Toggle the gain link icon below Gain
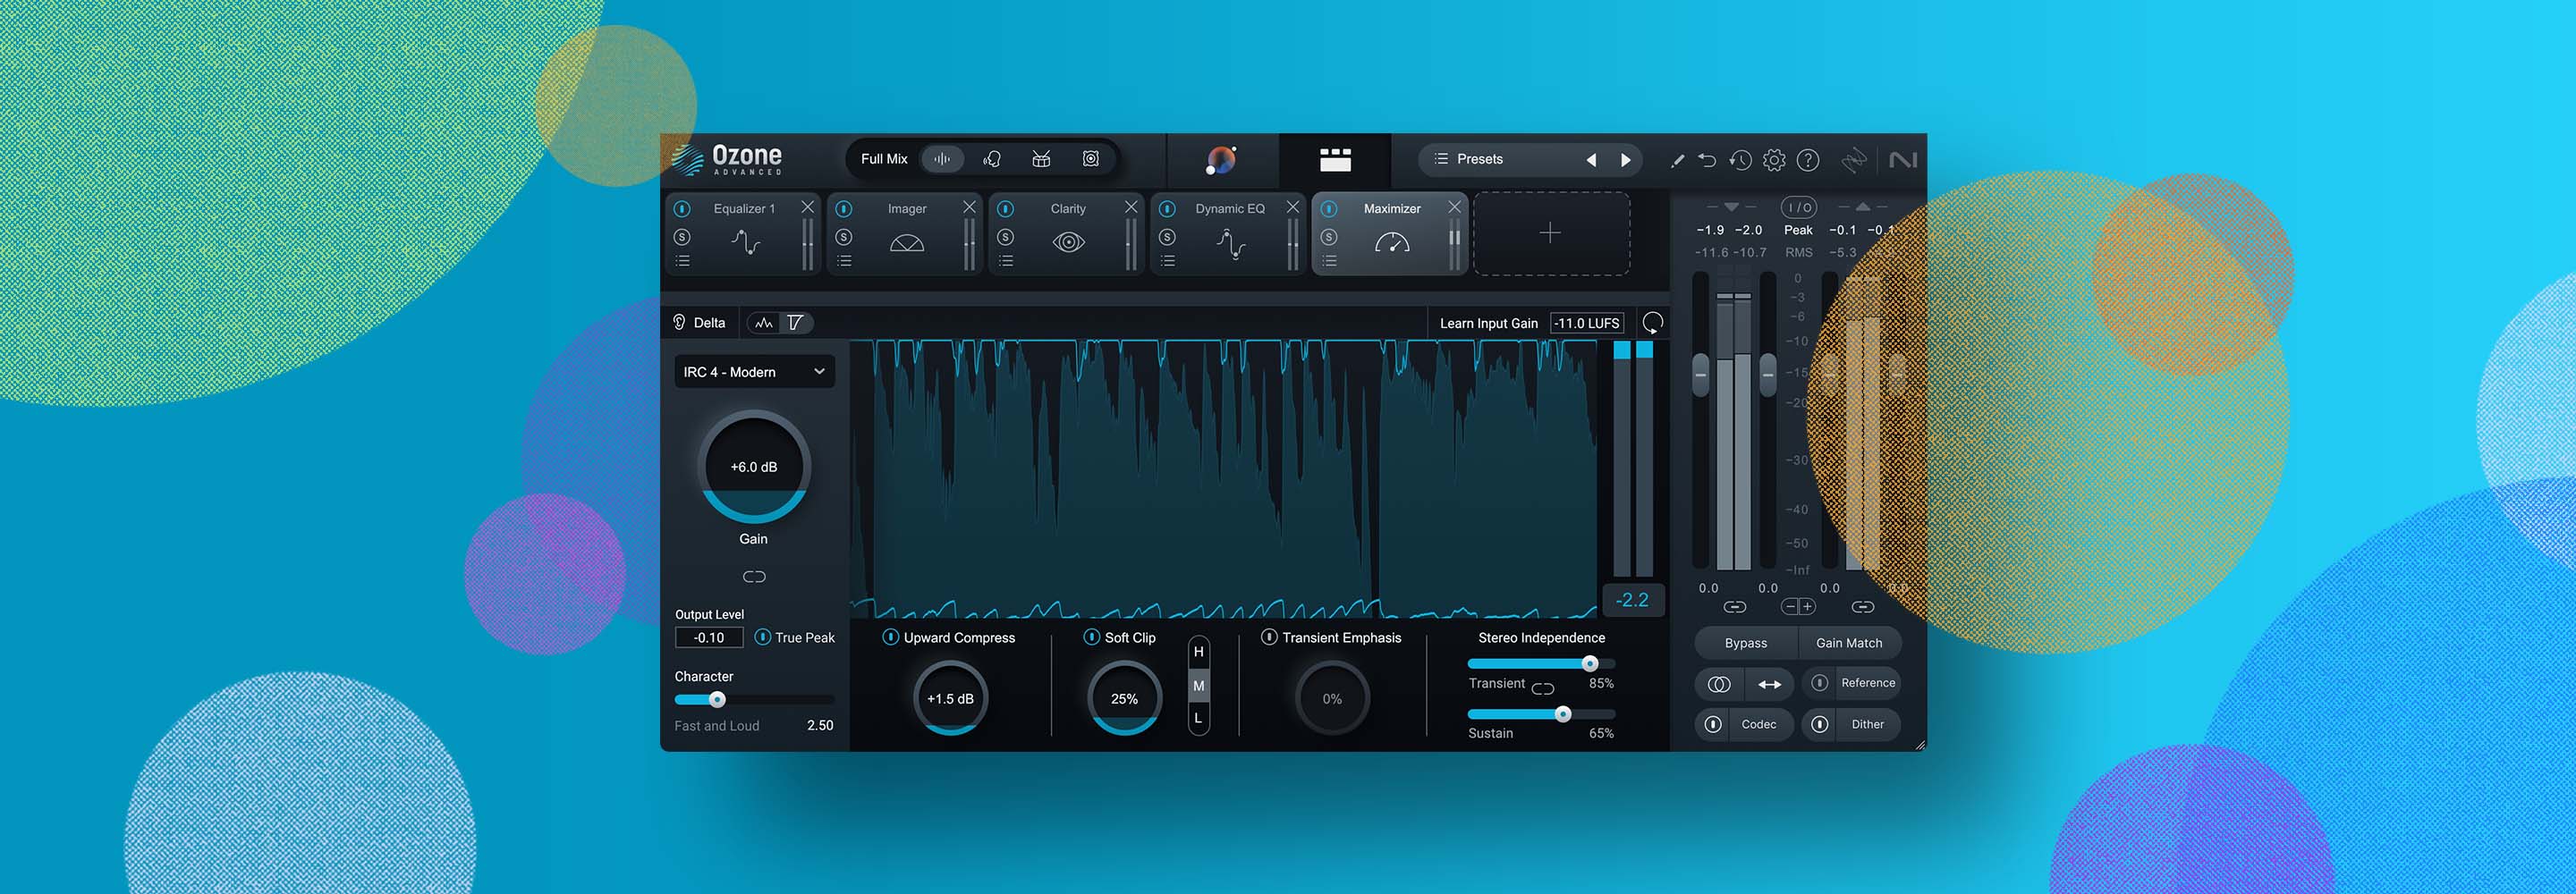2576x894 pixels. point(754,577)
